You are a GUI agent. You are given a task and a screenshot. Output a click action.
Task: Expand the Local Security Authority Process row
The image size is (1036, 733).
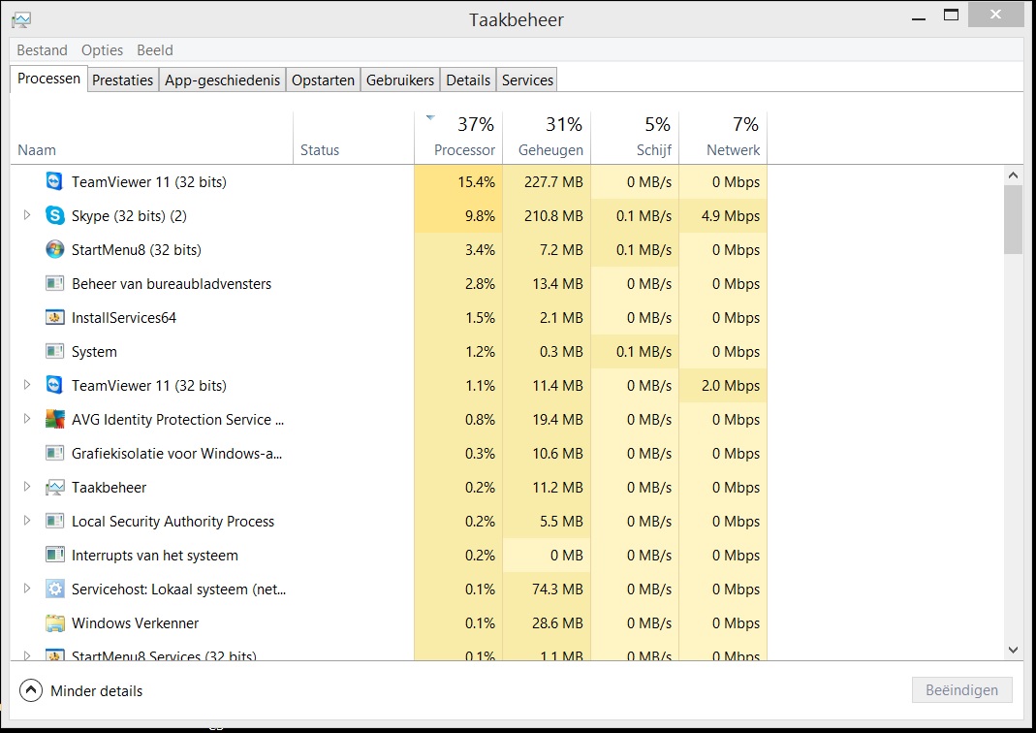pos(26,520)
